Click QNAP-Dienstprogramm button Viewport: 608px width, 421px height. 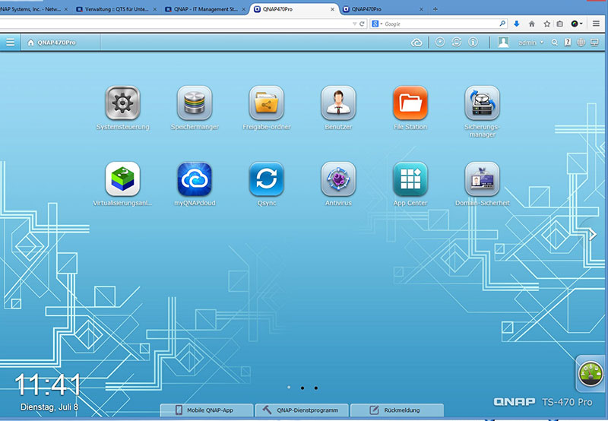coord(302,410)
